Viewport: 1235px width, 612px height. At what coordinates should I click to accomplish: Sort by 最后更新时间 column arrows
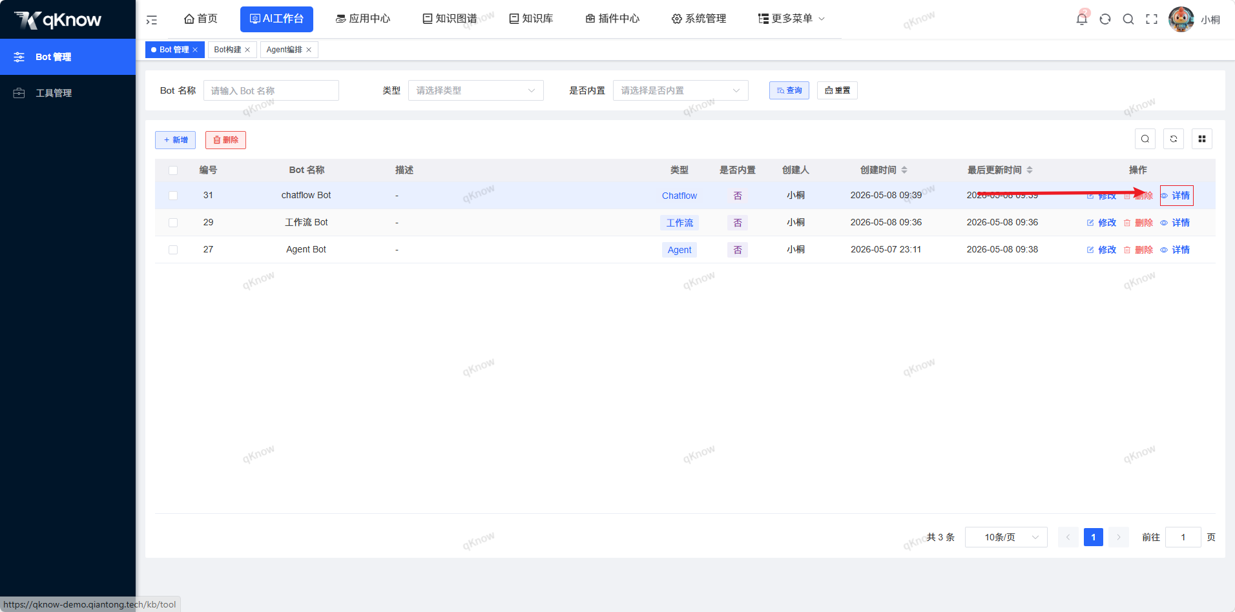click(x=1030, y=170)
